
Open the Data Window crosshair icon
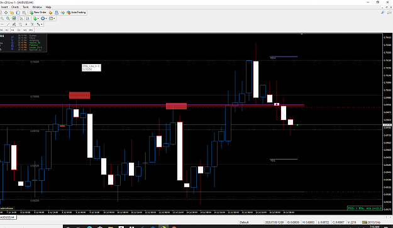(6, 13)
